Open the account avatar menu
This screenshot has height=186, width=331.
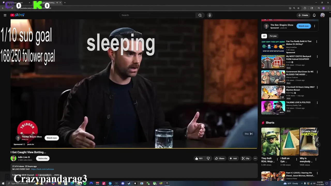tap(322, 15)
